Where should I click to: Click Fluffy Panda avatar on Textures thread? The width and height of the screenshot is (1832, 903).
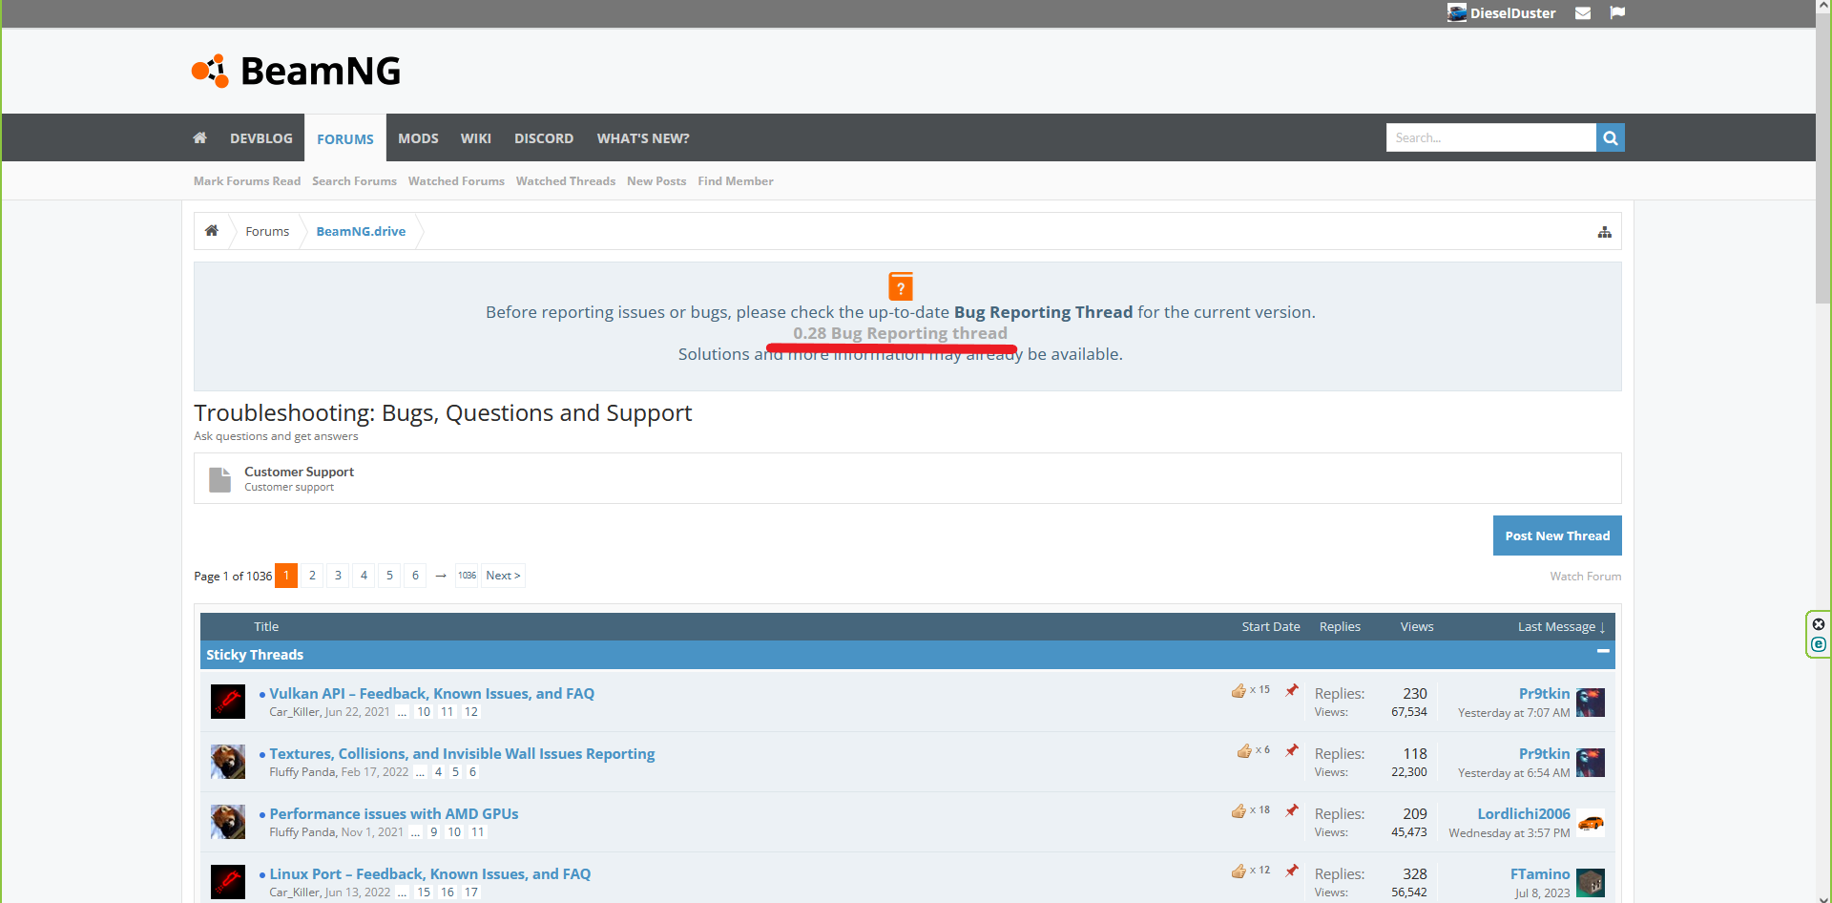pyautogui.click(x=228, y=762)
